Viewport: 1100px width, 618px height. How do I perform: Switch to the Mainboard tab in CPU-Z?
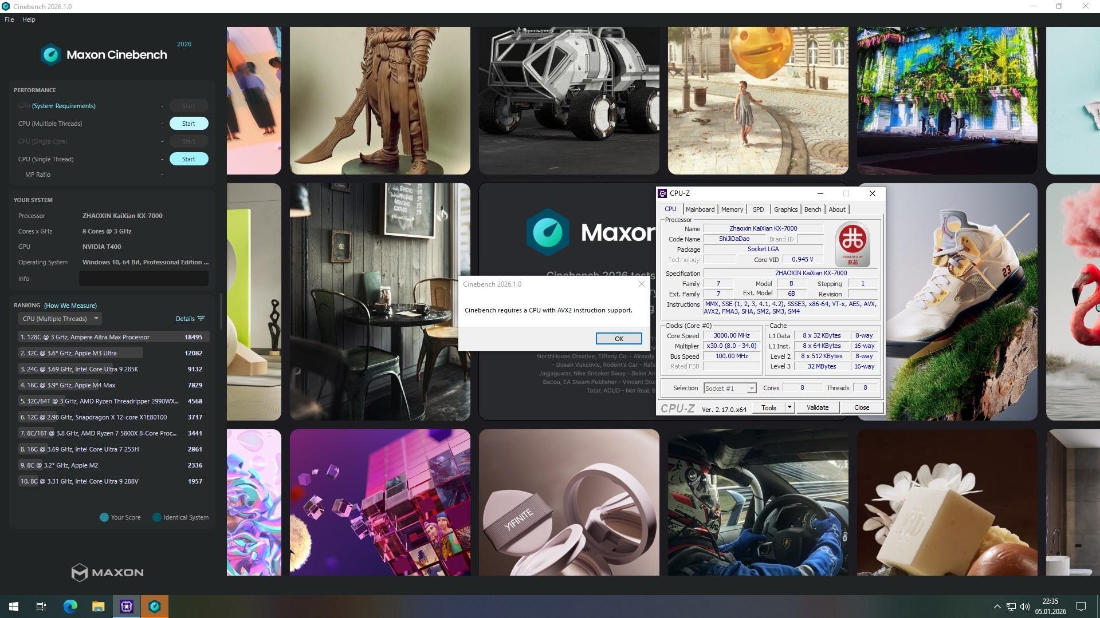(x=700, y=209)
